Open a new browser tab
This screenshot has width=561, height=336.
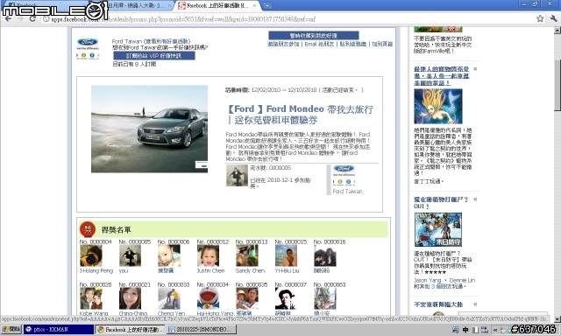266,6
